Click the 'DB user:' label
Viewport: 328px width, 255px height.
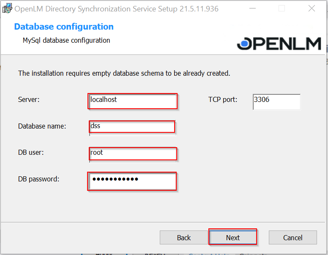(x=31, y=153)
